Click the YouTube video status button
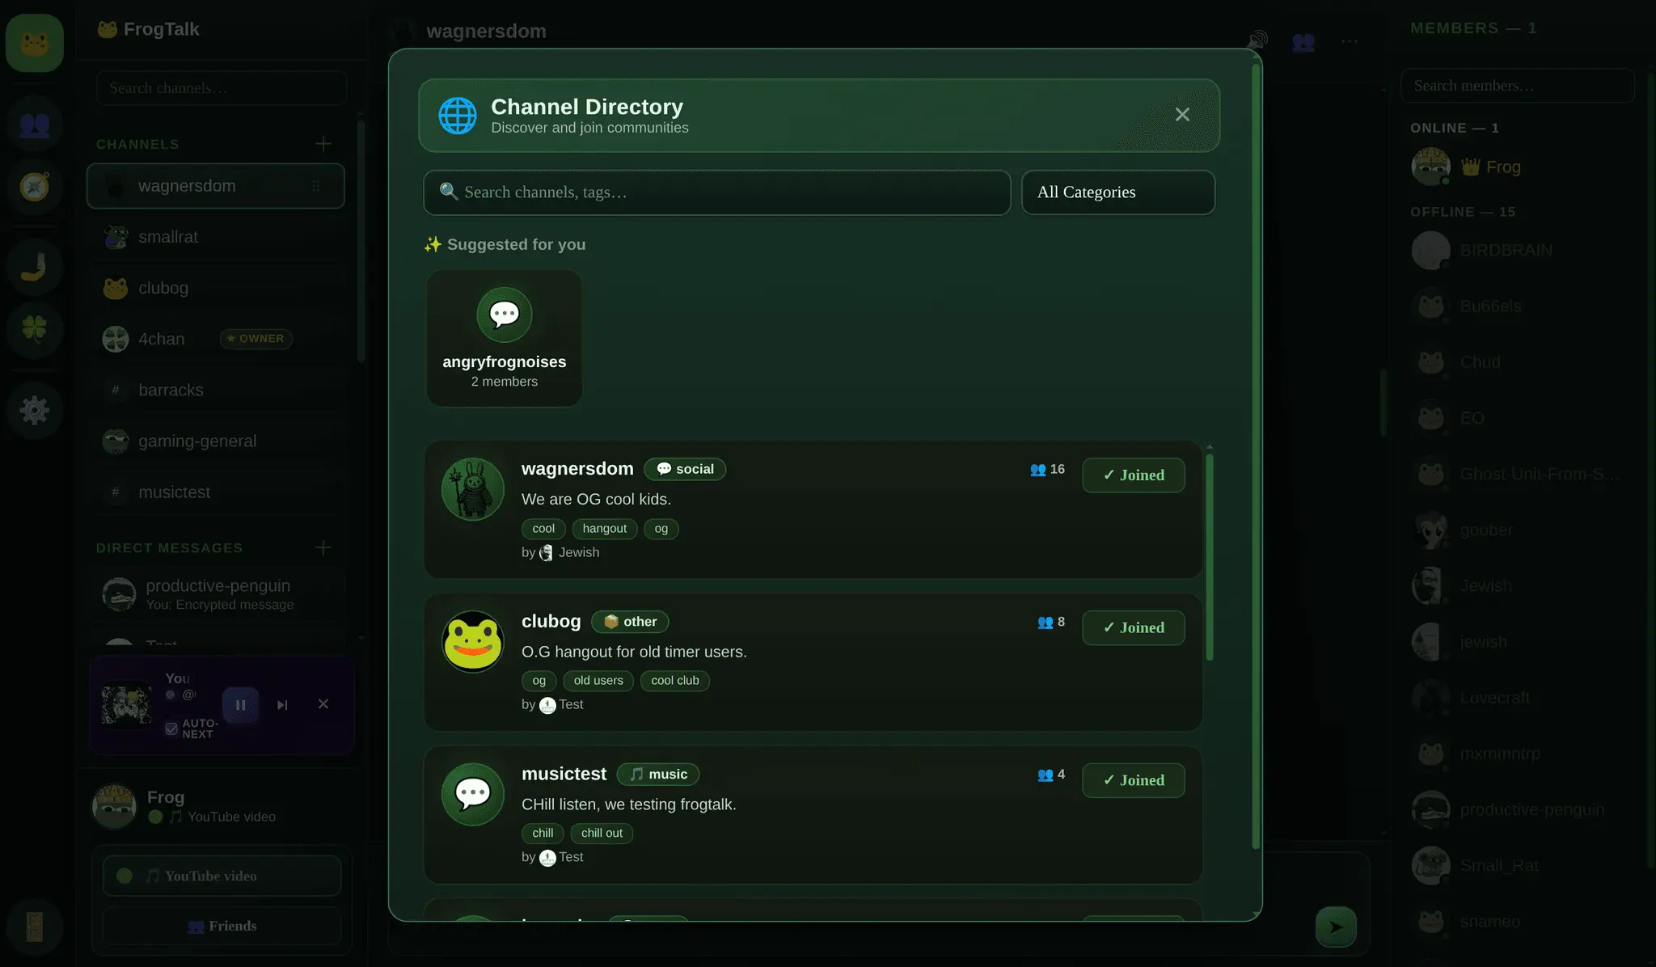The height and width of the screenshot is (967, 1656). point(222,876)
